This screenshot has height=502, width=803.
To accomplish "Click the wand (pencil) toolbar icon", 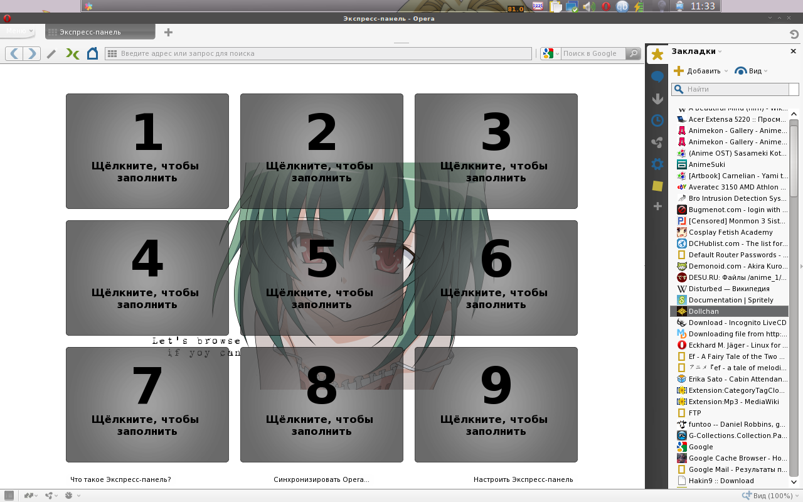I will [x=51, y=54].
